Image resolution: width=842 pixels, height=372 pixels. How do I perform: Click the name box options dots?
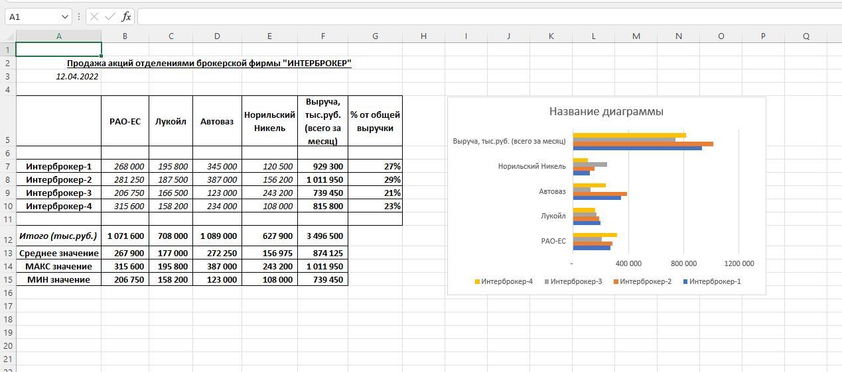[x=79, y=17]
